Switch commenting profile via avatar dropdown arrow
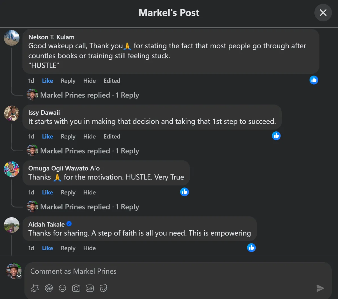338x299 pixels. 19,276
